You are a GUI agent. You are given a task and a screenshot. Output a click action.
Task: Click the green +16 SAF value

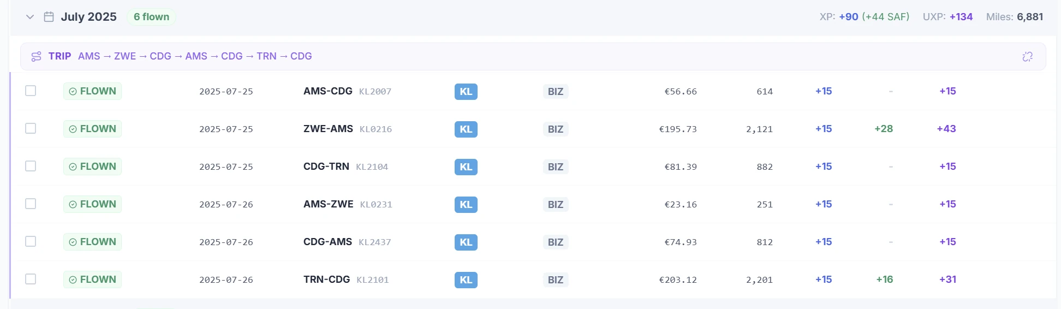click(x=885, y=280)
